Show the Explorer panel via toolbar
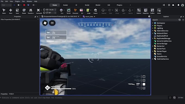The height and width of the screenshot is (104, 185). (x=139, y=11)
